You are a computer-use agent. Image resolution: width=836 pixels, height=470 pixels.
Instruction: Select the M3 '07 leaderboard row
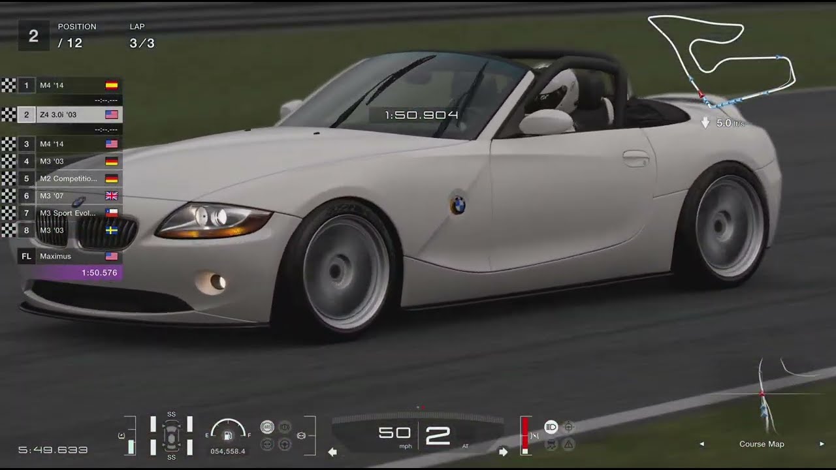(x=70, y=195)
